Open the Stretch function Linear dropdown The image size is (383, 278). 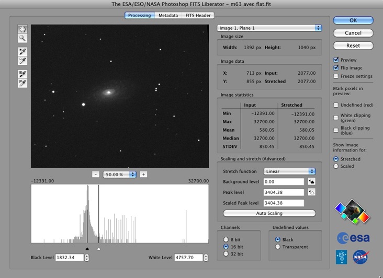click(289, 171)
